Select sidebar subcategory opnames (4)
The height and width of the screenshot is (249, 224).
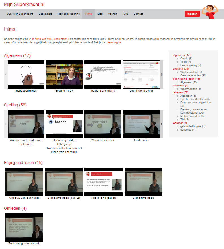pyautogui.click(x=188, y=130)
